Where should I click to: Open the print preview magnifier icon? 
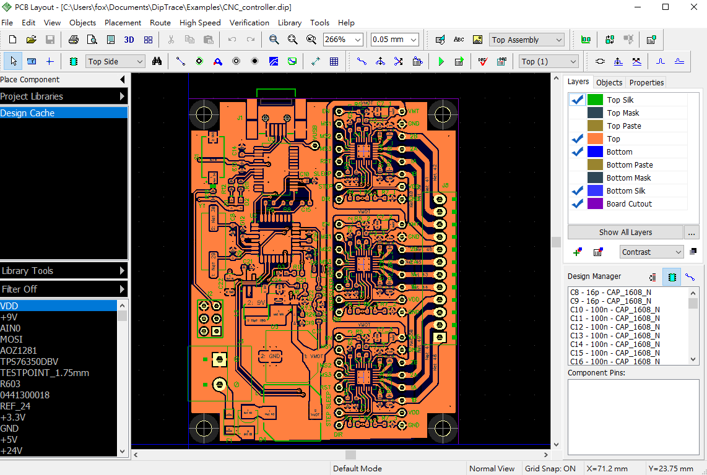(x=92, y=40)
